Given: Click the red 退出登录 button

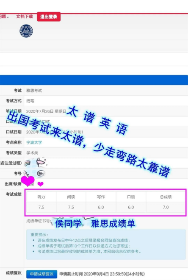Looking at the screenshot, I should click(x=49, y=17).
